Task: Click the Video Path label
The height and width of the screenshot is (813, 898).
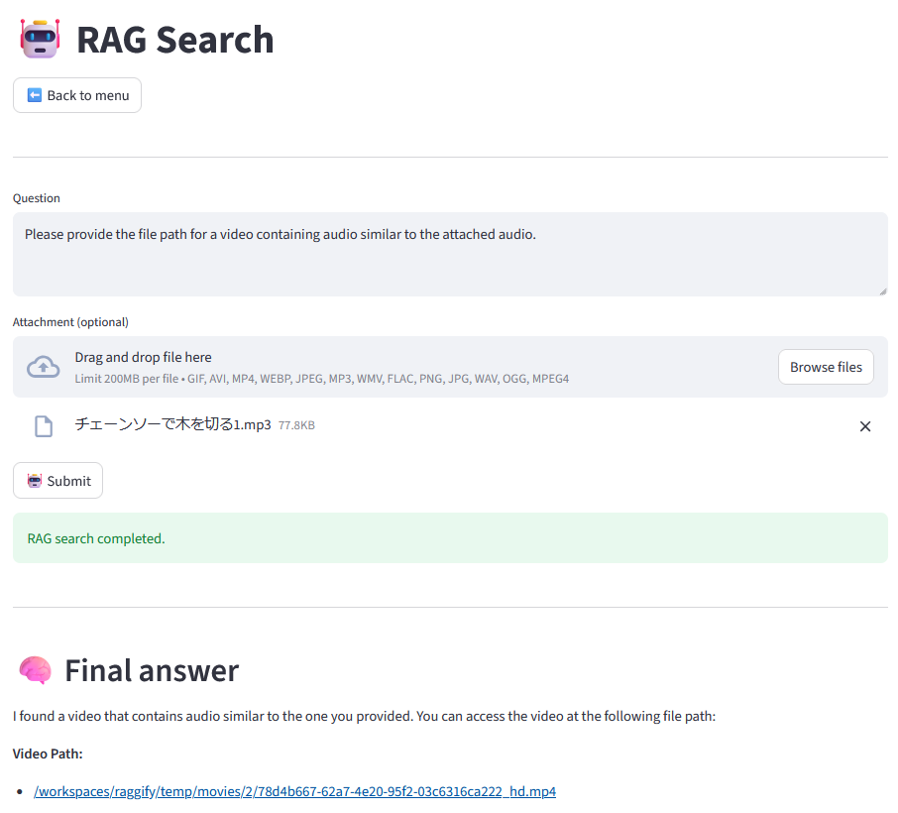Action: click(48, 754)
